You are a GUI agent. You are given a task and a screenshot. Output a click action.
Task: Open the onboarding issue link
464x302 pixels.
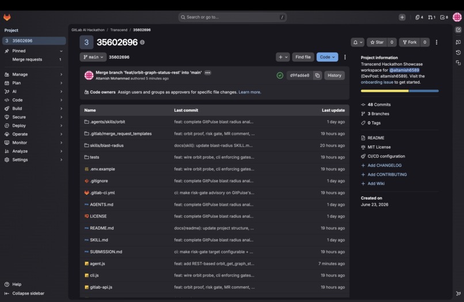point(377,82)
